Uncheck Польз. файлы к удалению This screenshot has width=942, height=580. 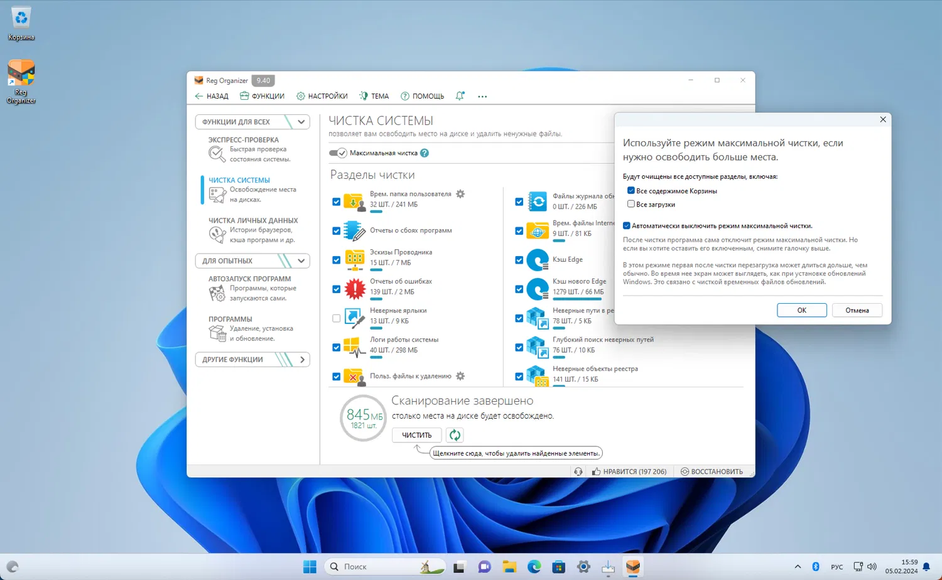[x=337, y=377]
